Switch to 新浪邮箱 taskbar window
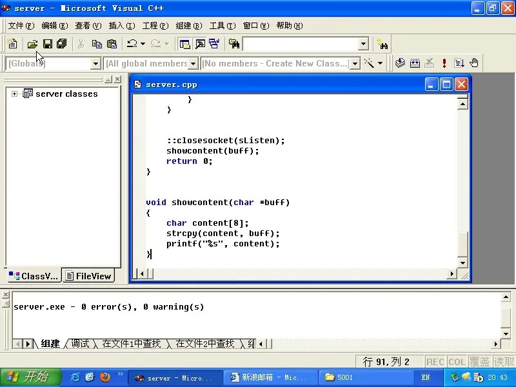This screenshot has width=516, height=387. coord(270,377)
